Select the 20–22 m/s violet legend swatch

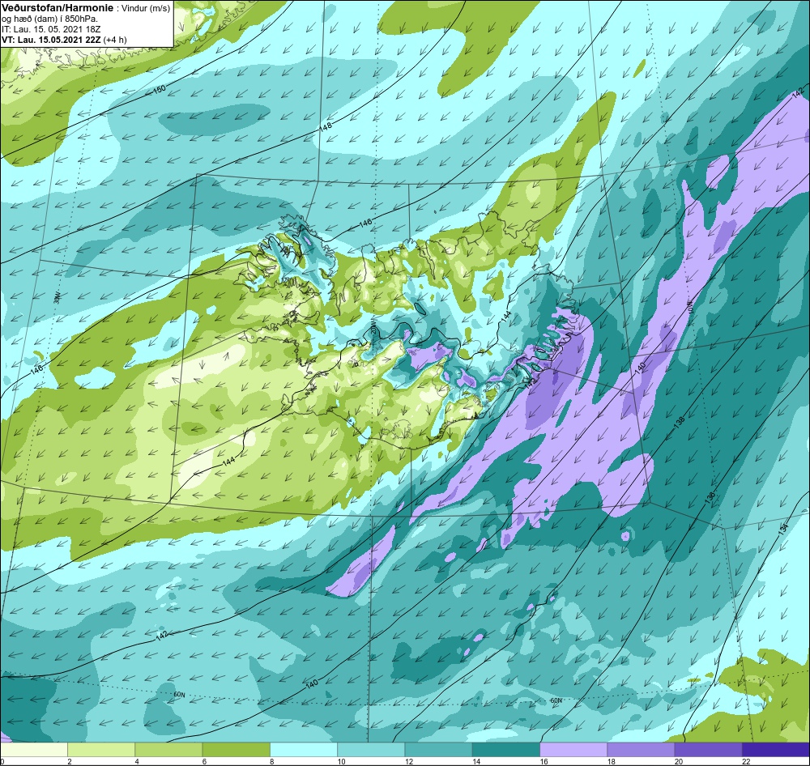pos(709,749)
